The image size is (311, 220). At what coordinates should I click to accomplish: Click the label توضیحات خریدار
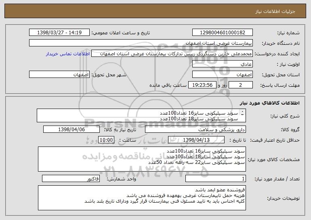click(x=283, y=198)
